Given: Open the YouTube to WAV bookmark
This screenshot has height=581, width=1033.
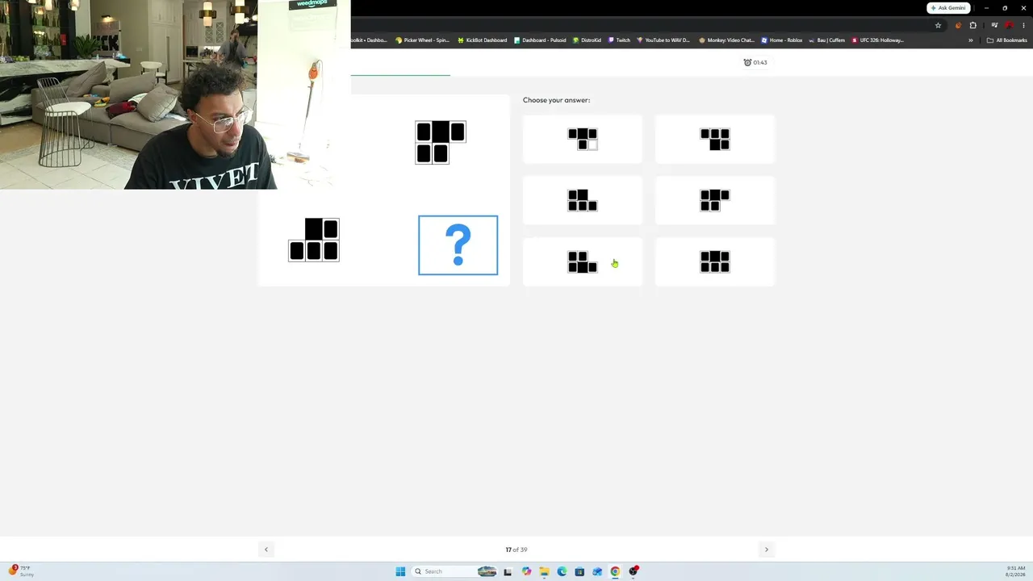Looking at the screenshot, I should [x=663, y=40].
